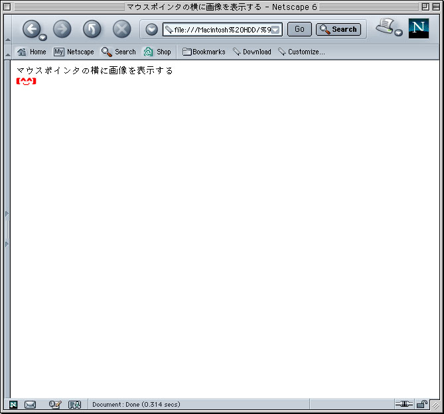This screenshot has width=444, height=414.
Task: Click the Print icon
Action: 384,26
